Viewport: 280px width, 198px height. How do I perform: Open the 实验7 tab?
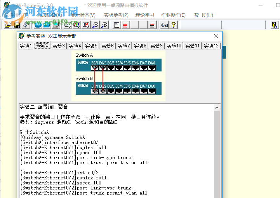point(124,46)
